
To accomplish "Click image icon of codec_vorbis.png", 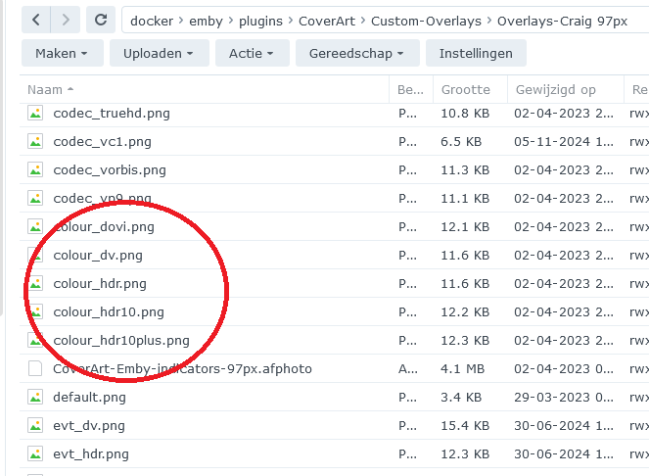I will pyautogui.click(x=35, y=169).
